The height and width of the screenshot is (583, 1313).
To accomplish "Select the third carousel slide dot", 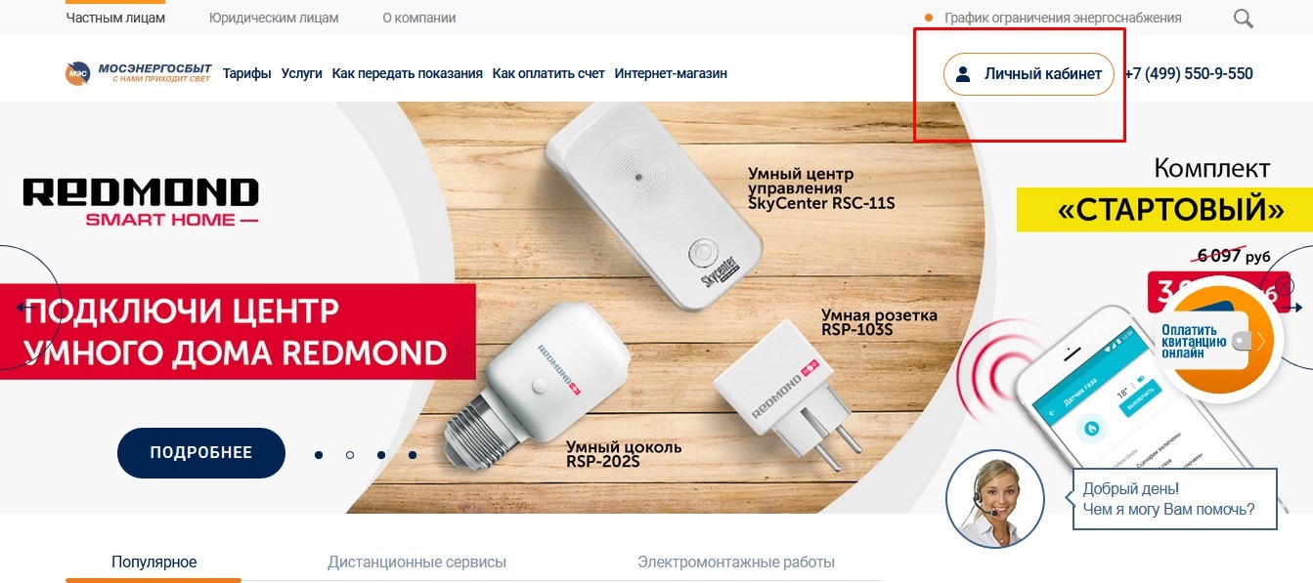I will 381,455.
